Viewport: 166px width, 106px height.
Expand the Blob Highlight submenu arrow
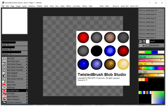point(27,73)
